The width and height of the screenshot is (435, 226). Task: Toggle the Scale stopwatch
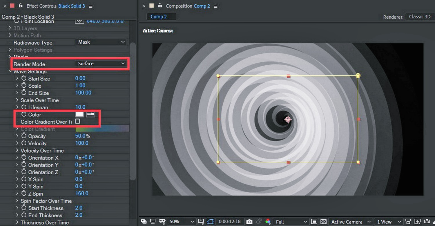24,86
